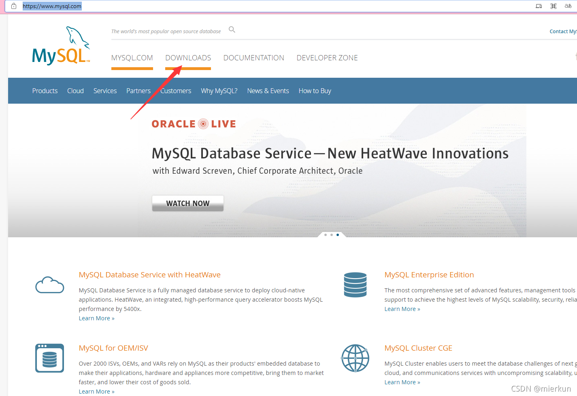Screen dimensions: 577x396
Task: Click the lock icon in the address bar
Action: [14, 6]
